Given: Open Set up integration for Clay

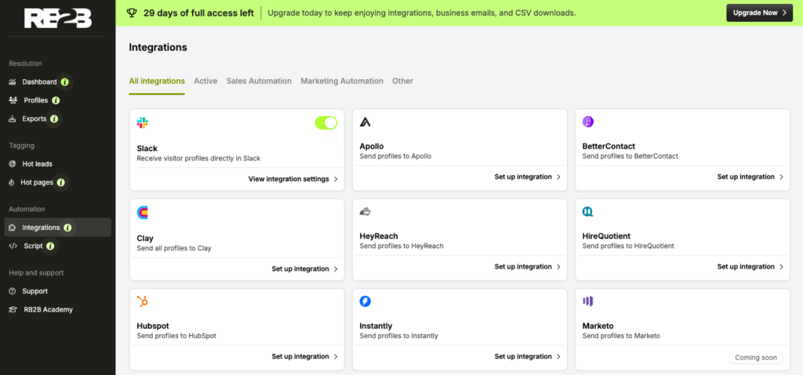Looking at the screenshot, I should tap(304, 269).
